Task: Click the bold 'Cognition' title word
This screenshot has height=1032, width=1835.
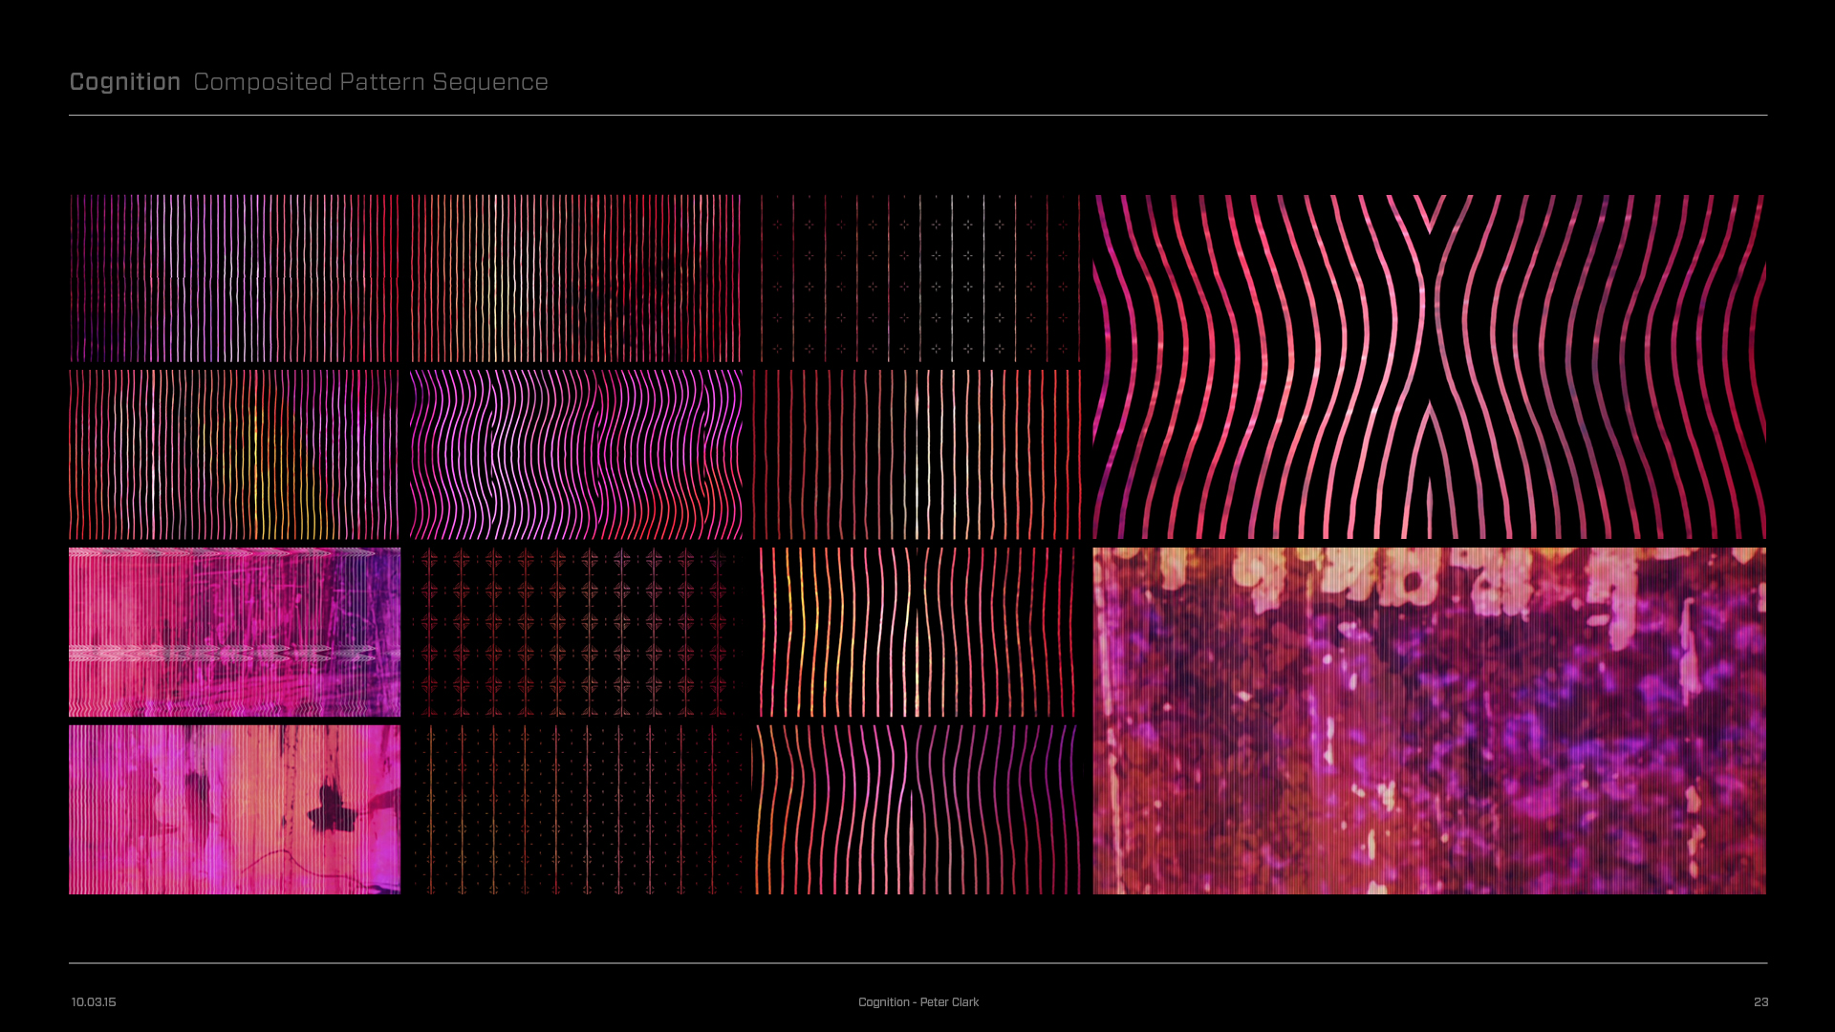Action: tap(125, 82)
